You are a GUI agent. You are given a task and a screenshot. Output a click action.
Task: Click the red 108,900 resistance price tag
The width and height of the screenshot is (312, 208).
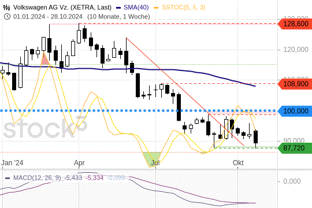295,84
